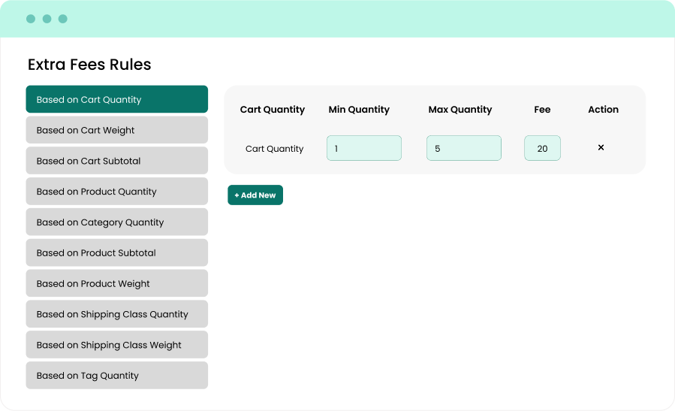Image resolution: width=675 pixels, height=411 pixels.
Task: Edit the Min Quantity field
Action: click(364, 148)
